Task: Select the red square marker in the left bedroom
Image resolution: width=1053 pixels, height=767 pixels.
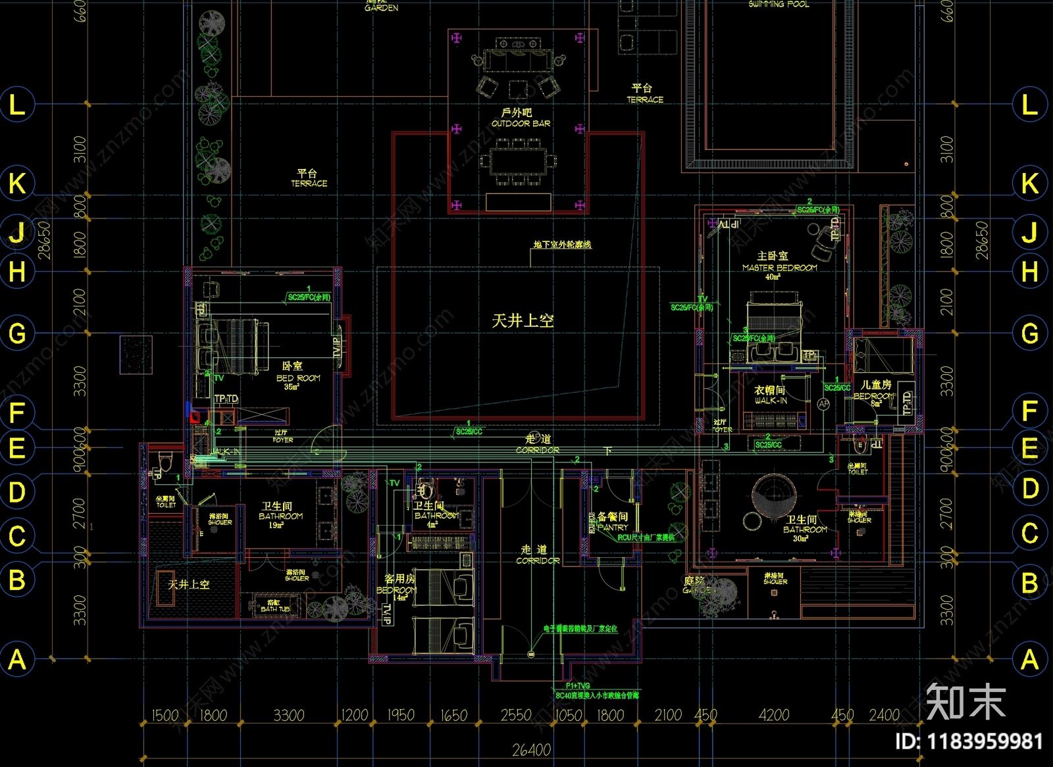Action: (195, 417)
